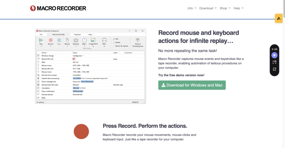Click the 'Loop' label cell
Viewport: 285px width, 148px height.
tap(115, 59)
